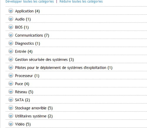
Task: Click chevron beside Gestion sécurisée des systèmes
Action: point(11,59)
